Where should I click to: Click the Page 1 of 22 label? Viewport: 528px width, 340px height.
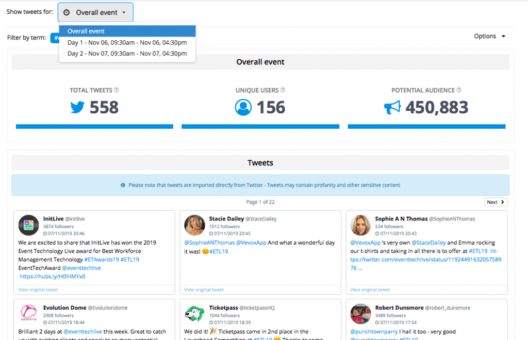(260, 202)
